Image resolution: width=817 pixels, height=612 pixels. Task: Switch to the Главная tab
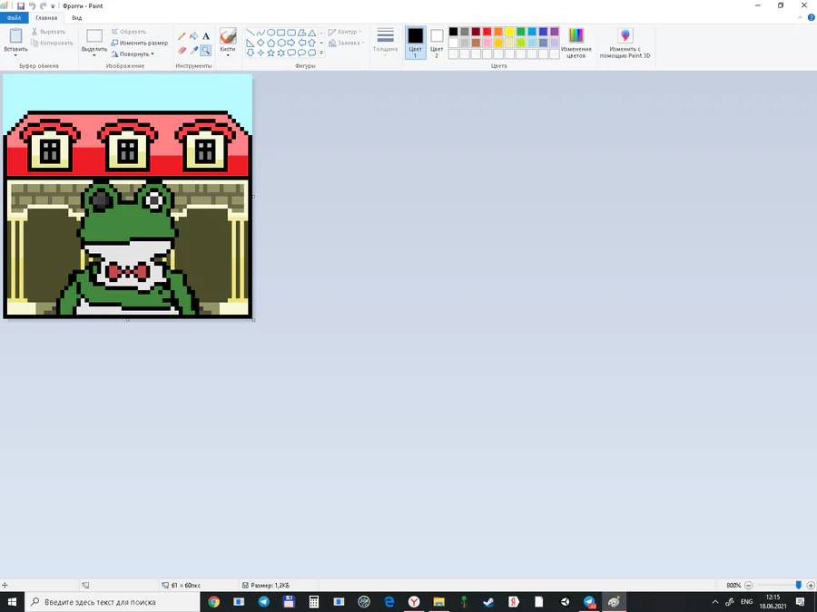(x=46, y=18)
